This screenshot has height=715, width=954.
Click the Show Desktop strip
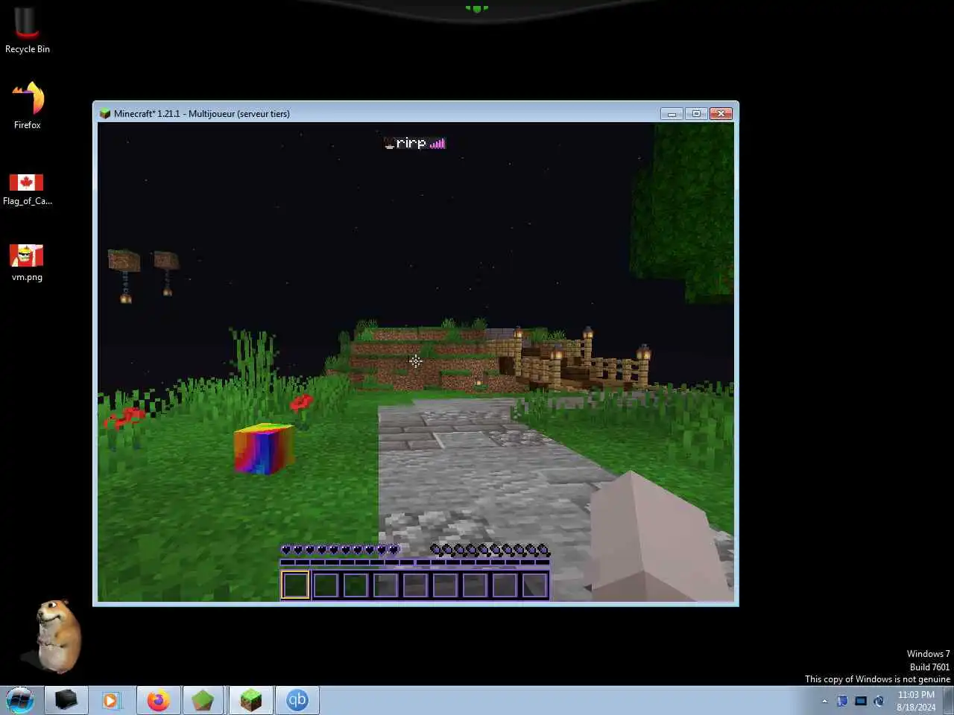948,701
